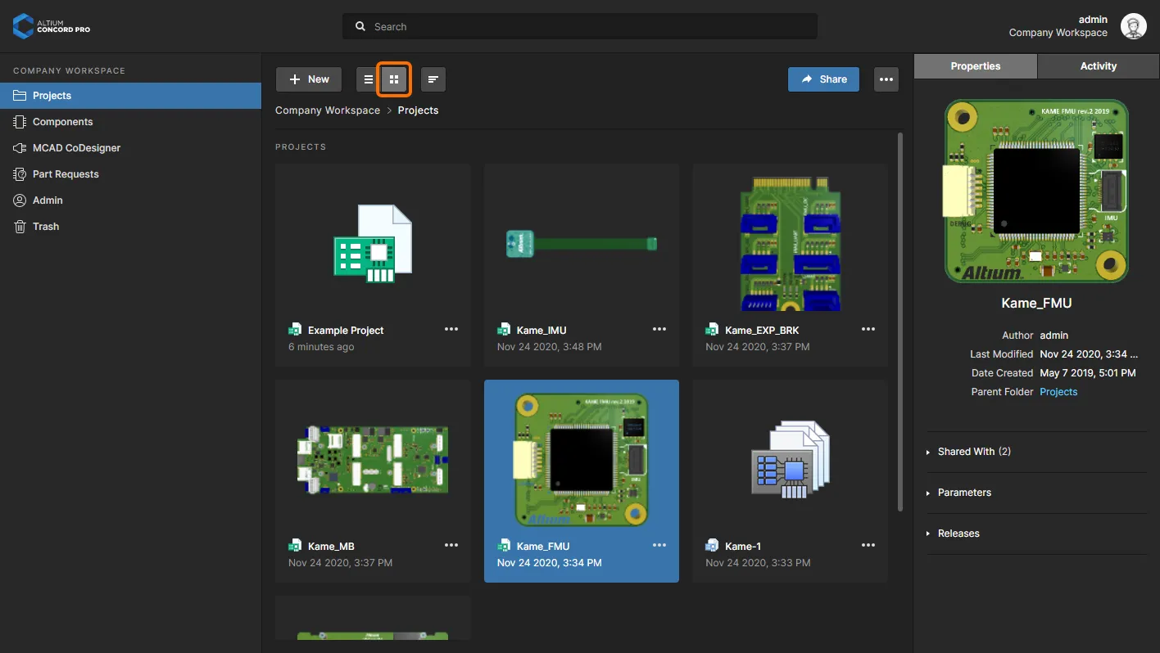Share the selected project
This screenshot has width=1160, height=653.
[823, 79]
